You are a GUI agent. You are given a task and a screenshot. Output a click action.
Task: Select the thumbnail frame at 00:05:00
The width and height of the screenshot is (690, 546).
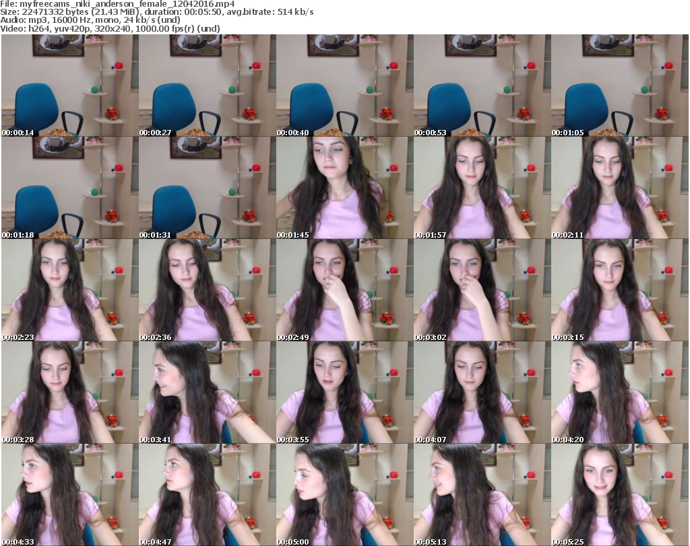tap(344, 495)
